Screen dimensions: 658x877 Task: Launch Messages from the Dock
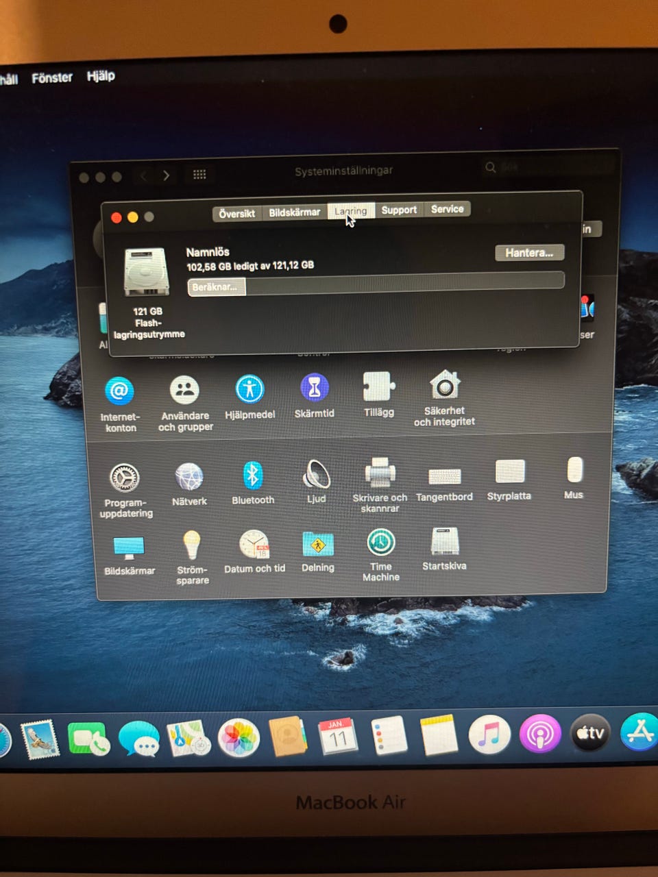coord(138,739)
